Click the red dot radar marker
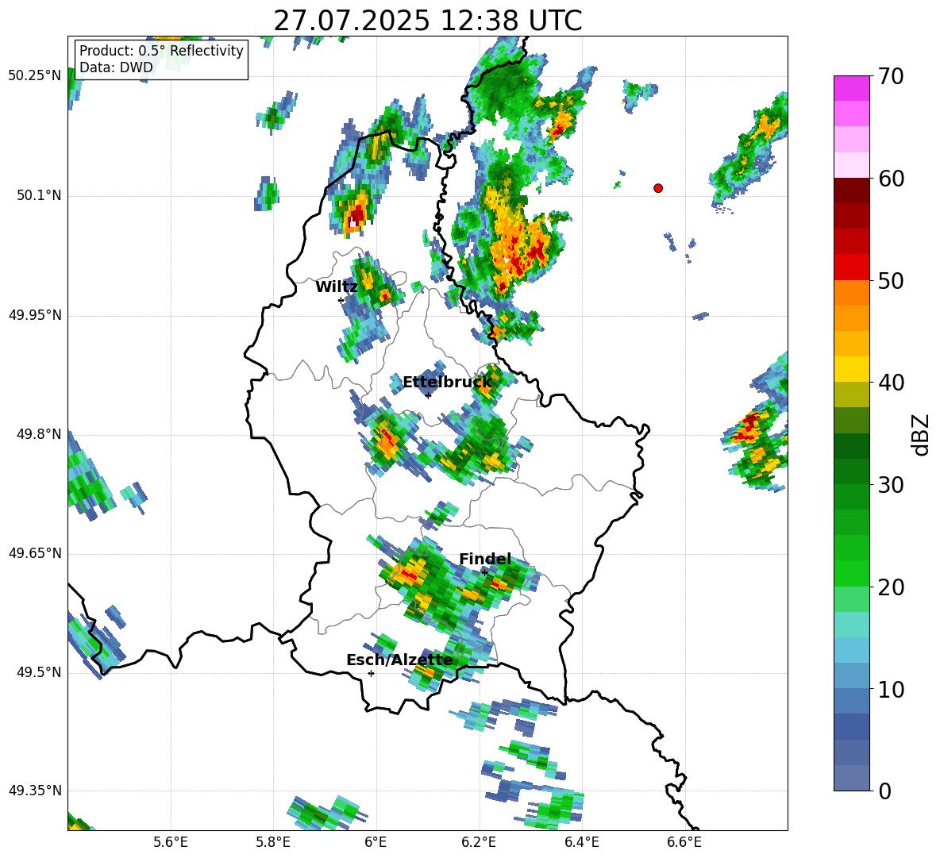Viewport: 940px width, 858px height. pos(658,188)
